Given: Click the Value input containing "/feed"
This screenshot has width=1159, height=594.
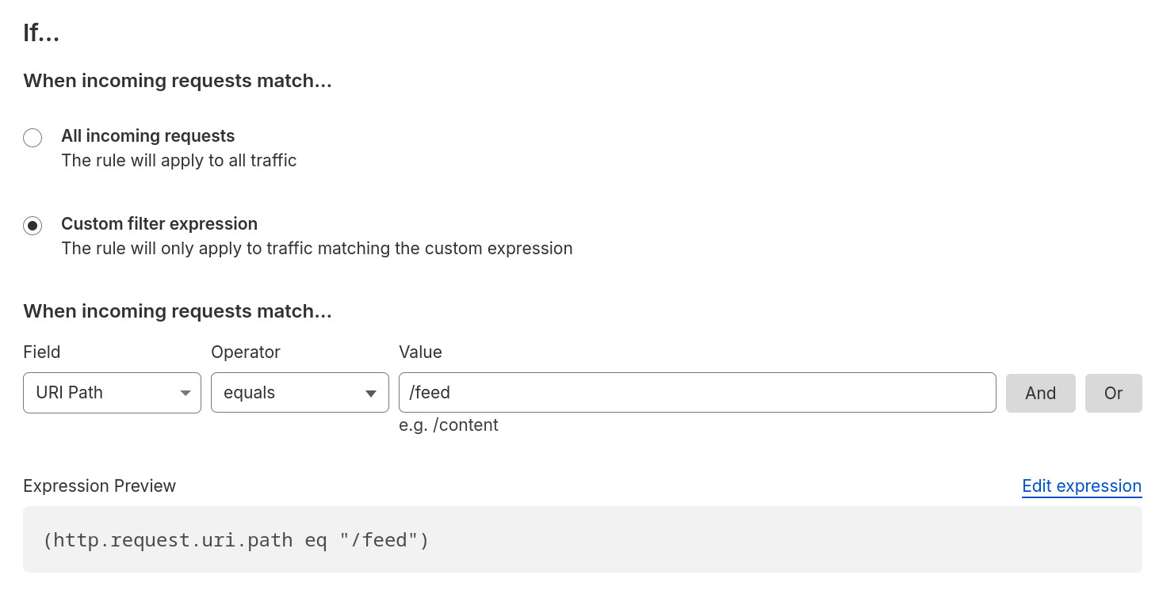Looking at the screenshot, I should (696, 392).
